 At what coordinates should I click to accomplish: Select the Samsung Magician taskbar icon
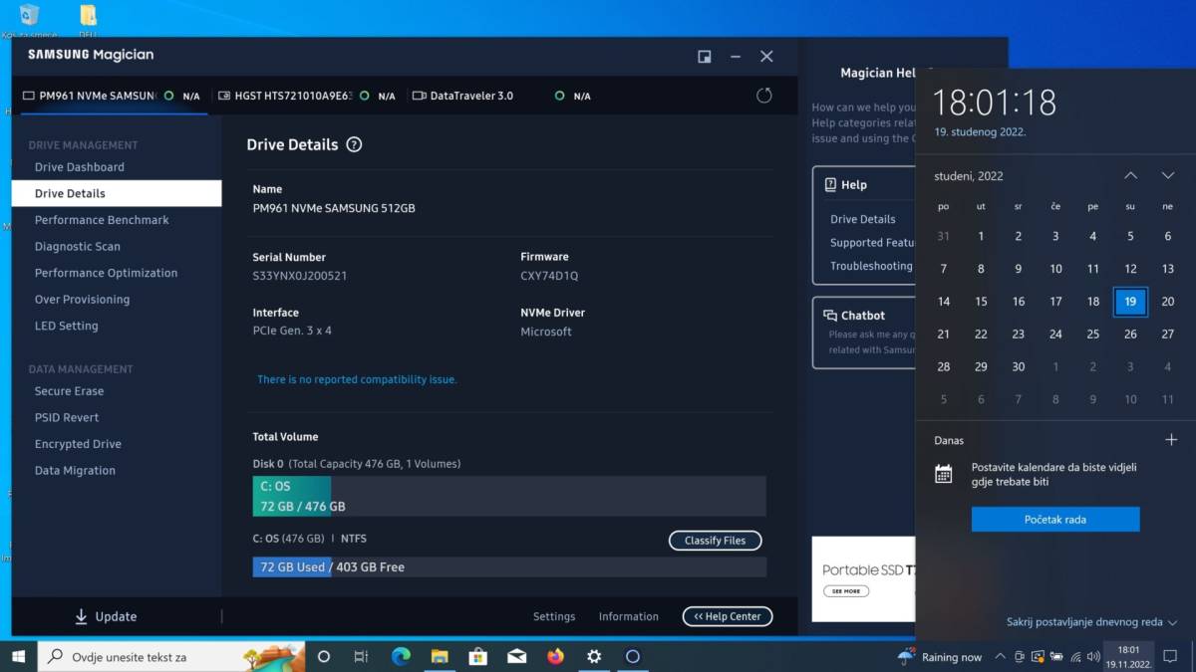pyautogui.click(x=633, y=656)
